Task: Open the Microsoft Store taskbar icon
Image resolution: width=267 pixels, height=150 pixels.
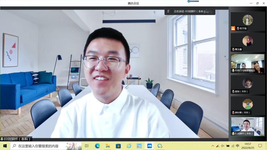Action: tap(118, 146)
